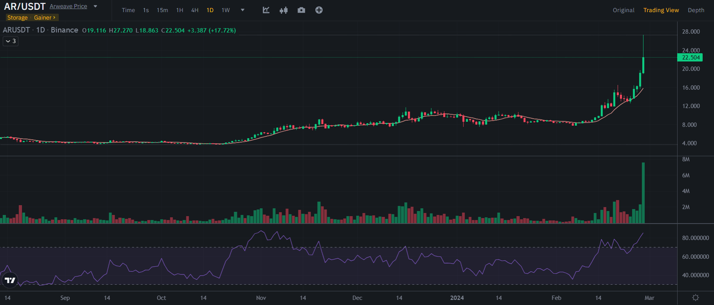Open the more intervals dropdown arrow

[242, 10]
